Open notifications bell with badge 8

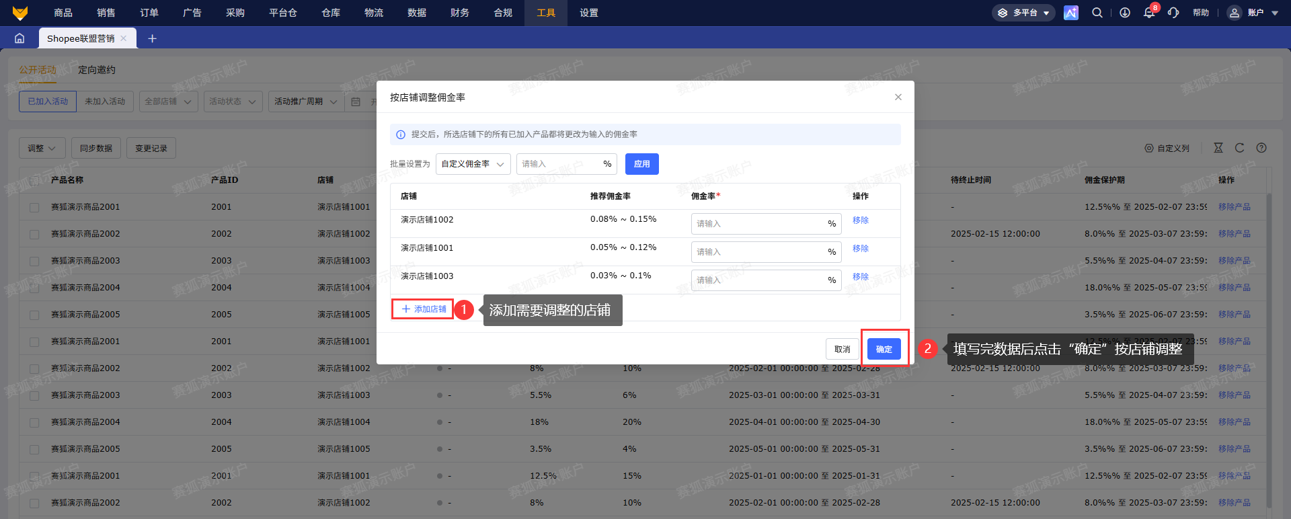coord(1150,13)
